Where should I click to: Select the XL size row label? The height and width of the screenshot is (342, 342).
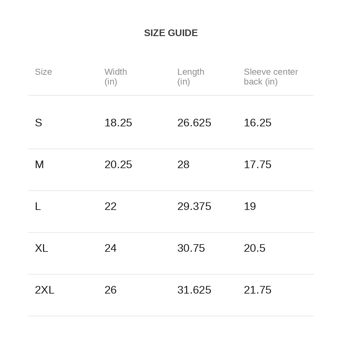tap(41, 248)
